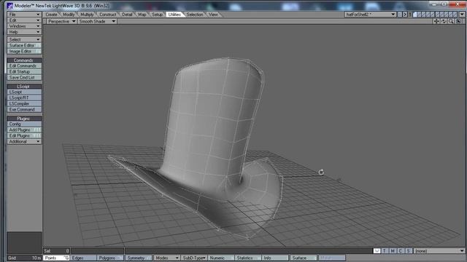The height and width of the screenshot is (262, 467).
Task: Click Save Cmd List
Action: pyautogui.click(x=24, y=78)
